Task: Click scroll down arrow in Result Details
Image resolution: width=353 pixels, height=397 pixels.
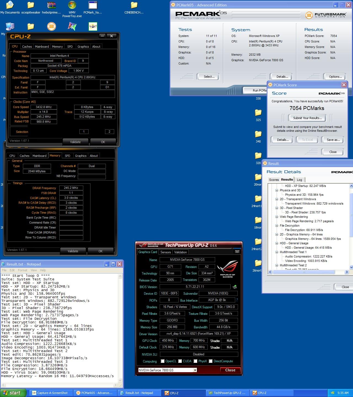Action: click(351, 267)
